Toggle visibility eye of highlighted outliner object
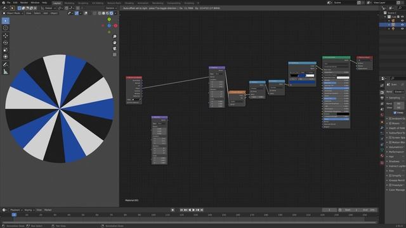The image size is (406, 228). 402,25
